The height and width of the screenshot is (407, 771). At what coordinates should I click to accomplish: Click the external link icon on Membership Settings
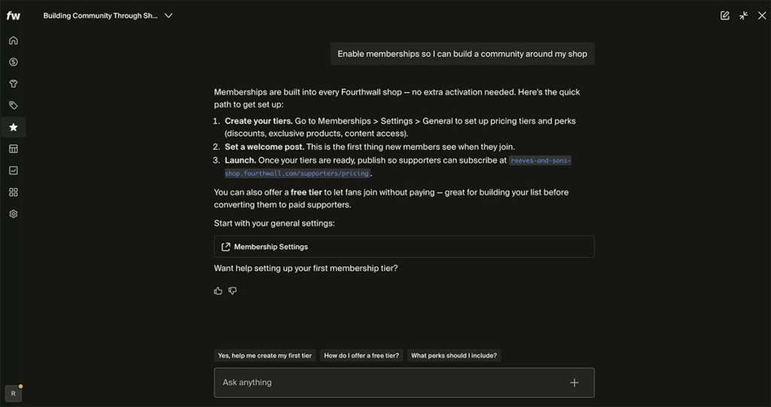pyautogui.click(x=226, y=247)
